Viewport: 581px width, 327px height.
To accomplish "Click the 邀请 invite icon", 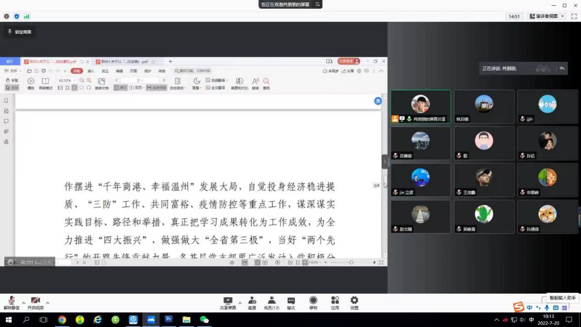I will click(x=252, y=303).
